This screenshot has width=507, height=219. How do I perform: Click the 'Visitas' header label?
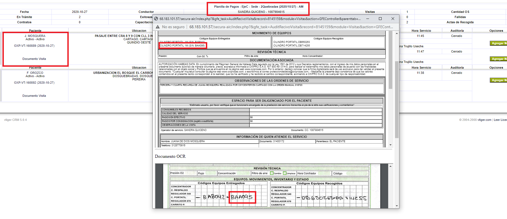[x=370, y=12]
